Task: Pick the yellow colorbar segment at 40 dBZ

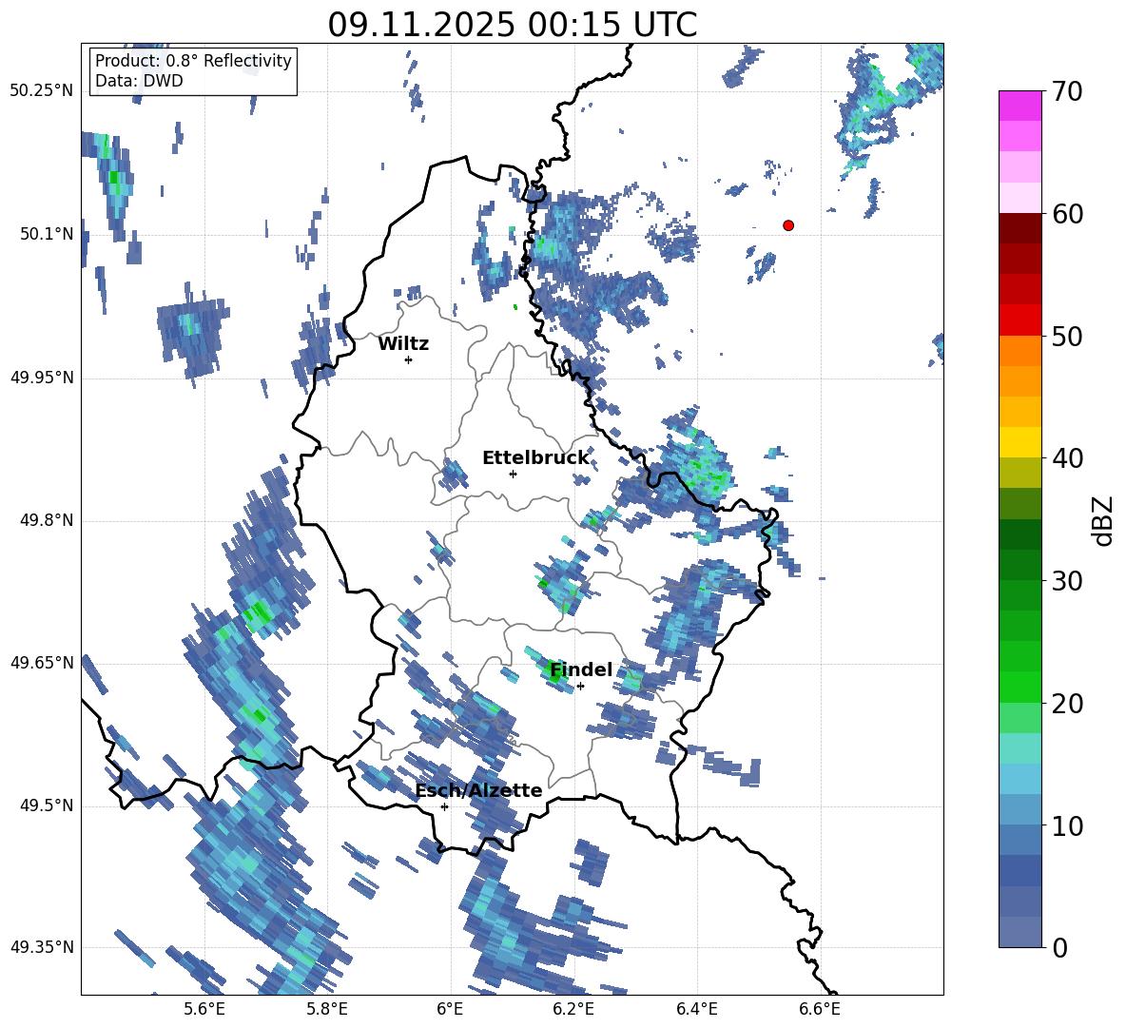Action: 1019,442
